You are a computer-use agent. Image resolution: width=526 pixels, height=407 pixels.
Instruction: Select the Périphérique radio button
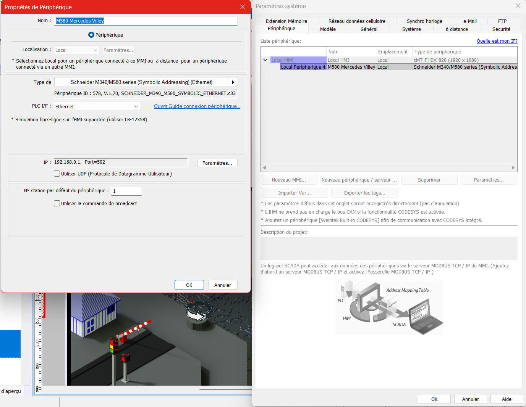coord(91,35)
